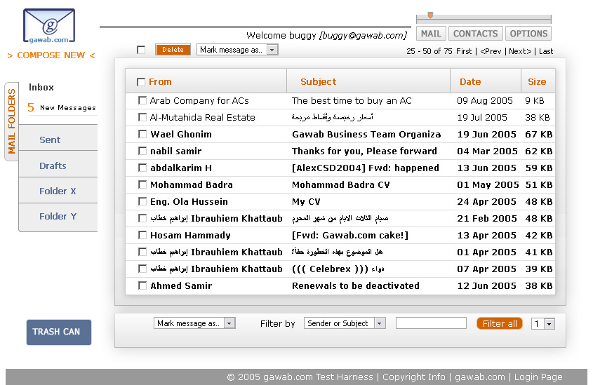Click the gawab.com envelope logo
593x385 pixels.
tap(48, 27)
